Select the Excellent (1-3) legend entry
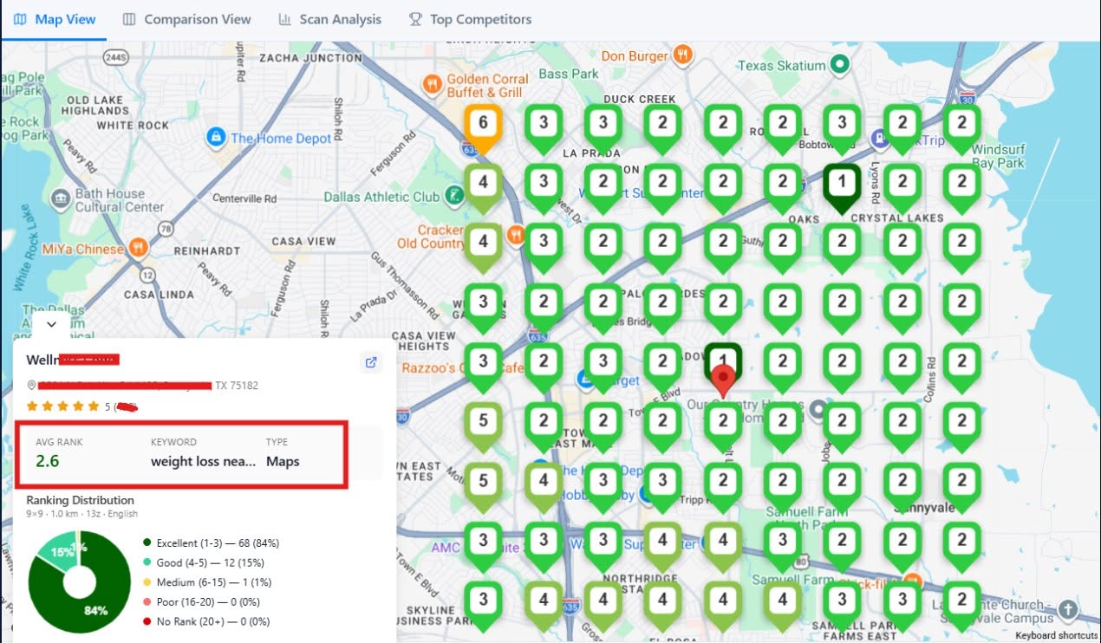 (x=211, y=543)
